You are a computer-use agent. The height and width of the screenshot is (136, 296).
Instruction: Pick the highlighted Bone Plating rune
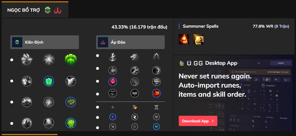pyautogui.click(x=71, y=102)
